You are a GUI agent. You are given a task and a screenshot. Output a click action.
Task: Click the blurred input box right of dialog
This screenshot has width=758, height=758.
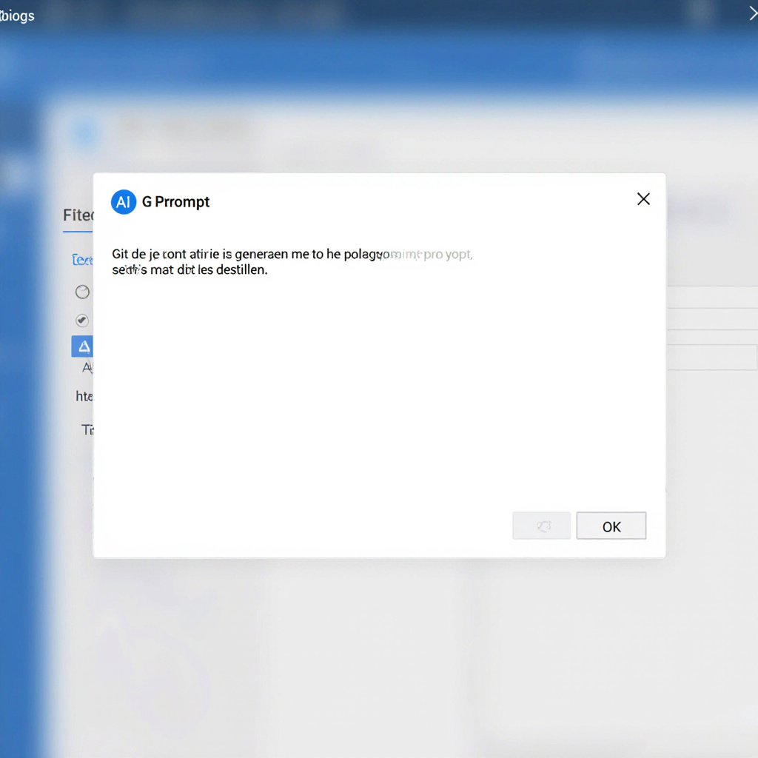click(x=711, y=358)
